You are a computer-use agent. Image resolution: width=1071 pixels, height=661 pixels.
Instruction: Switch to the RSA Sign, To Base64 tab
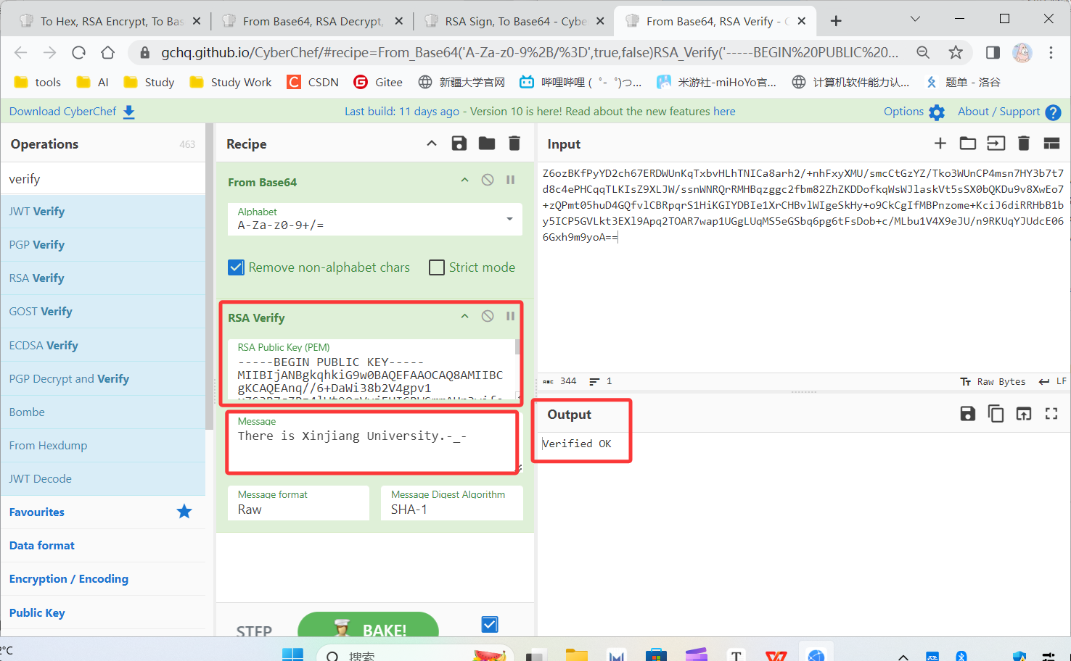[514, 21]
